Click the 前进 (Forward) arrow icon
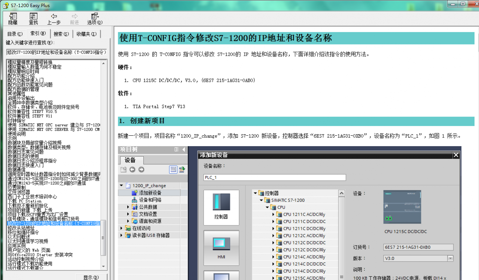479x280 pixels. pos(74,16)
